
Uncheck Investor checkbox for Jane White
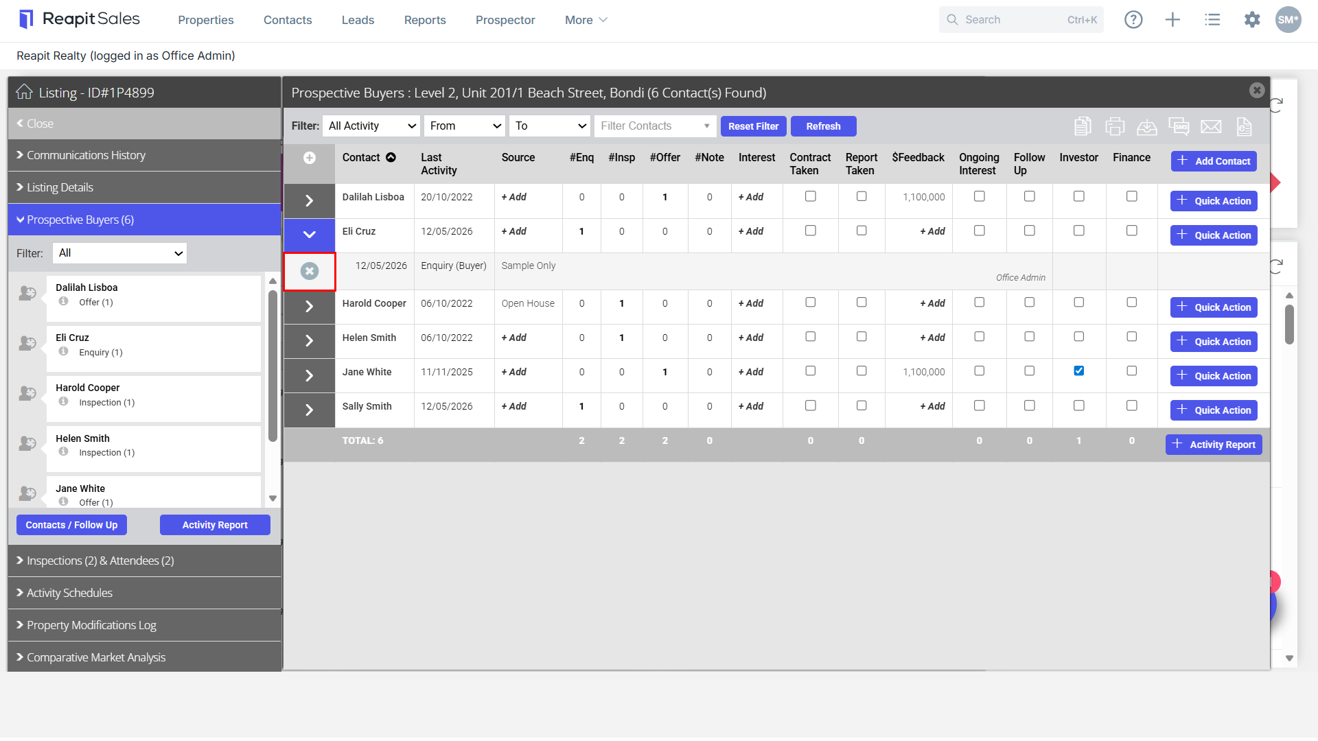pos(1079,371)
